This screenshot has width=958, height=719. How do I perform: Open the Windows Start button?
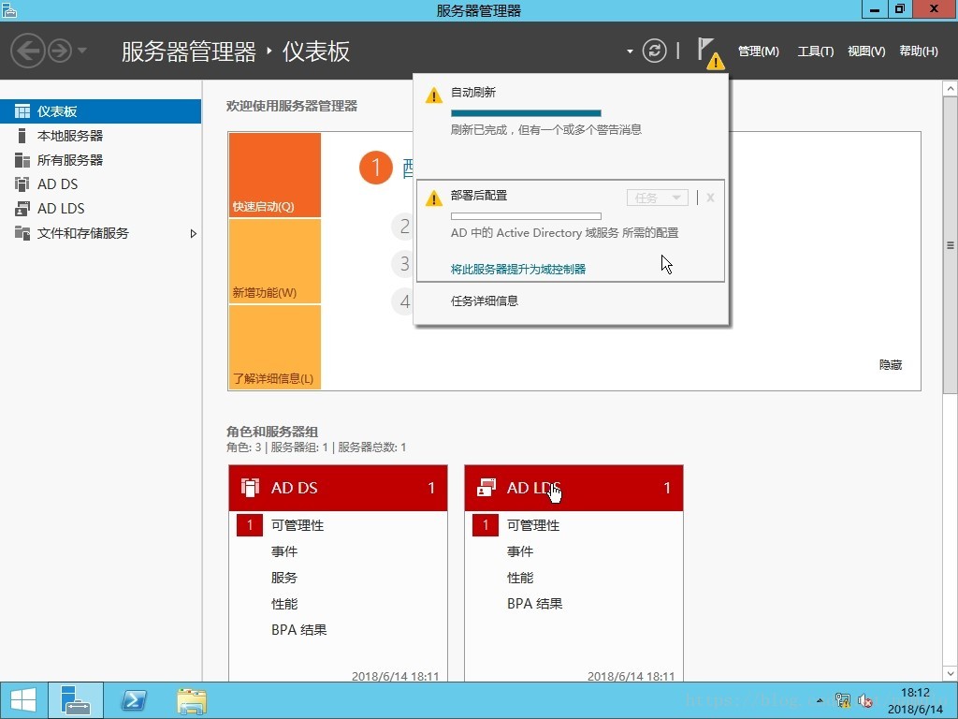(x=23, y=700)
